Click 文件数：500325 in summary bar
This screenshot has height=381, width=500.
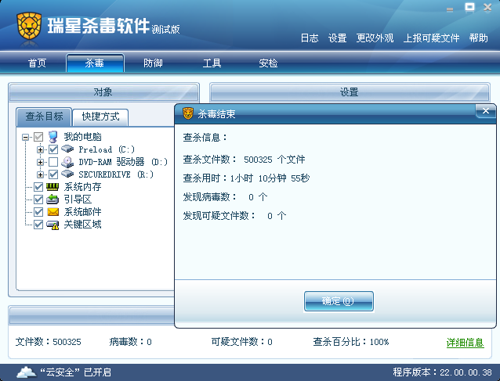48,342
